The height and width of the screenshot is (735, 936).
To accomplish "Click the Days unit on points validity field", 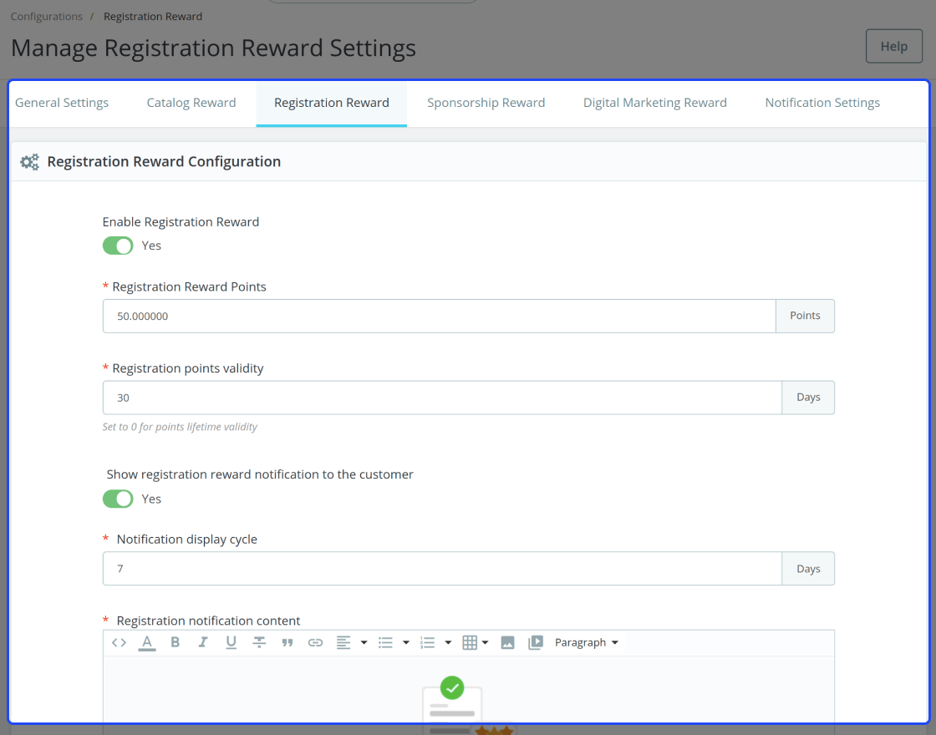I will click(x=808, y=398).
